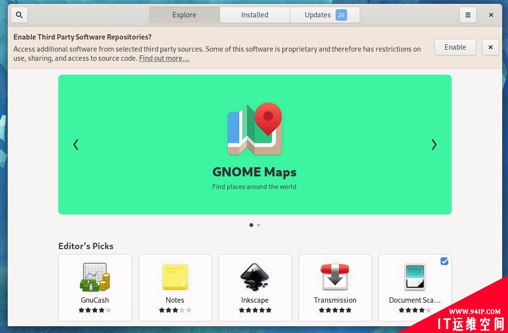The width and height of the screenshot is (508, 333).
Task: Click the GnuCash star rating
Action: 95,310
